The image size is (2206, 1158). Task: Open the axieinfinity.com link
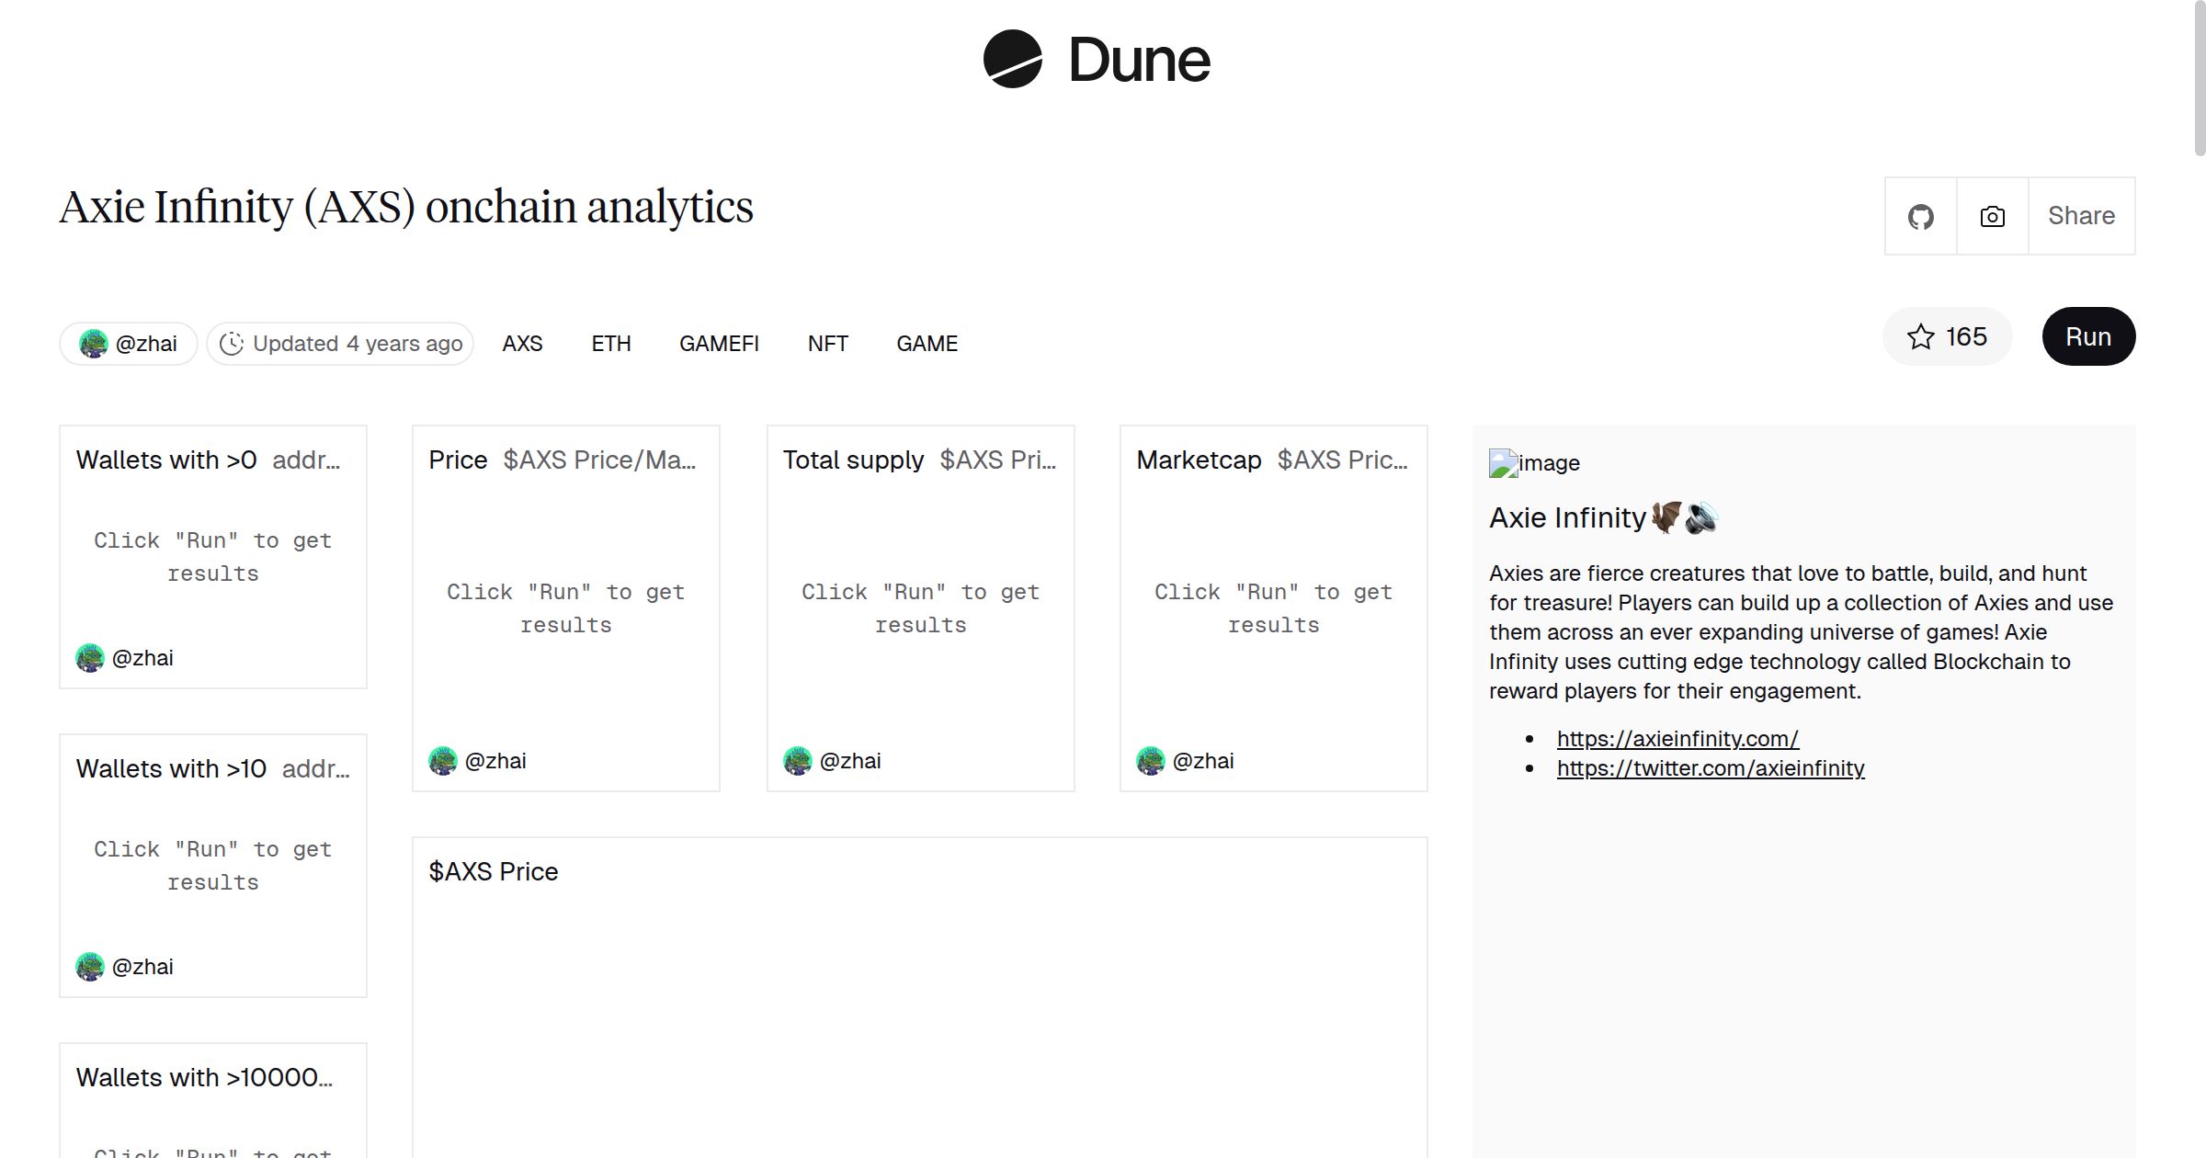click(1677, 738)
